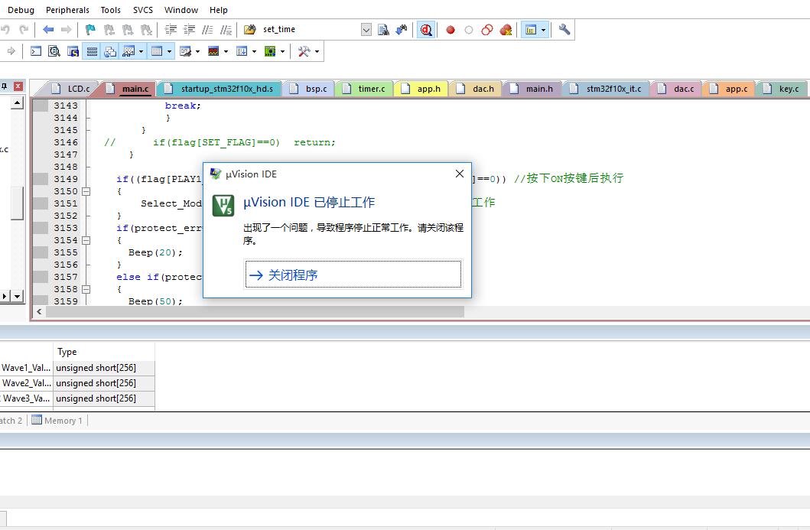Show next statement arrow icon

pos(11,51)
